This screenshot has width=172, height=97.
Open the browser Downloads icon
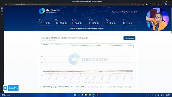pos(162,4)
